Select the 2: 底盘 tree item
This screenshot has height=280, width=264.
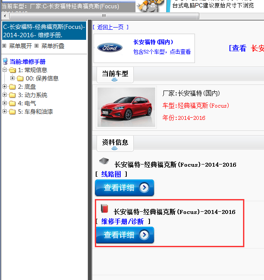coord(27,87)
